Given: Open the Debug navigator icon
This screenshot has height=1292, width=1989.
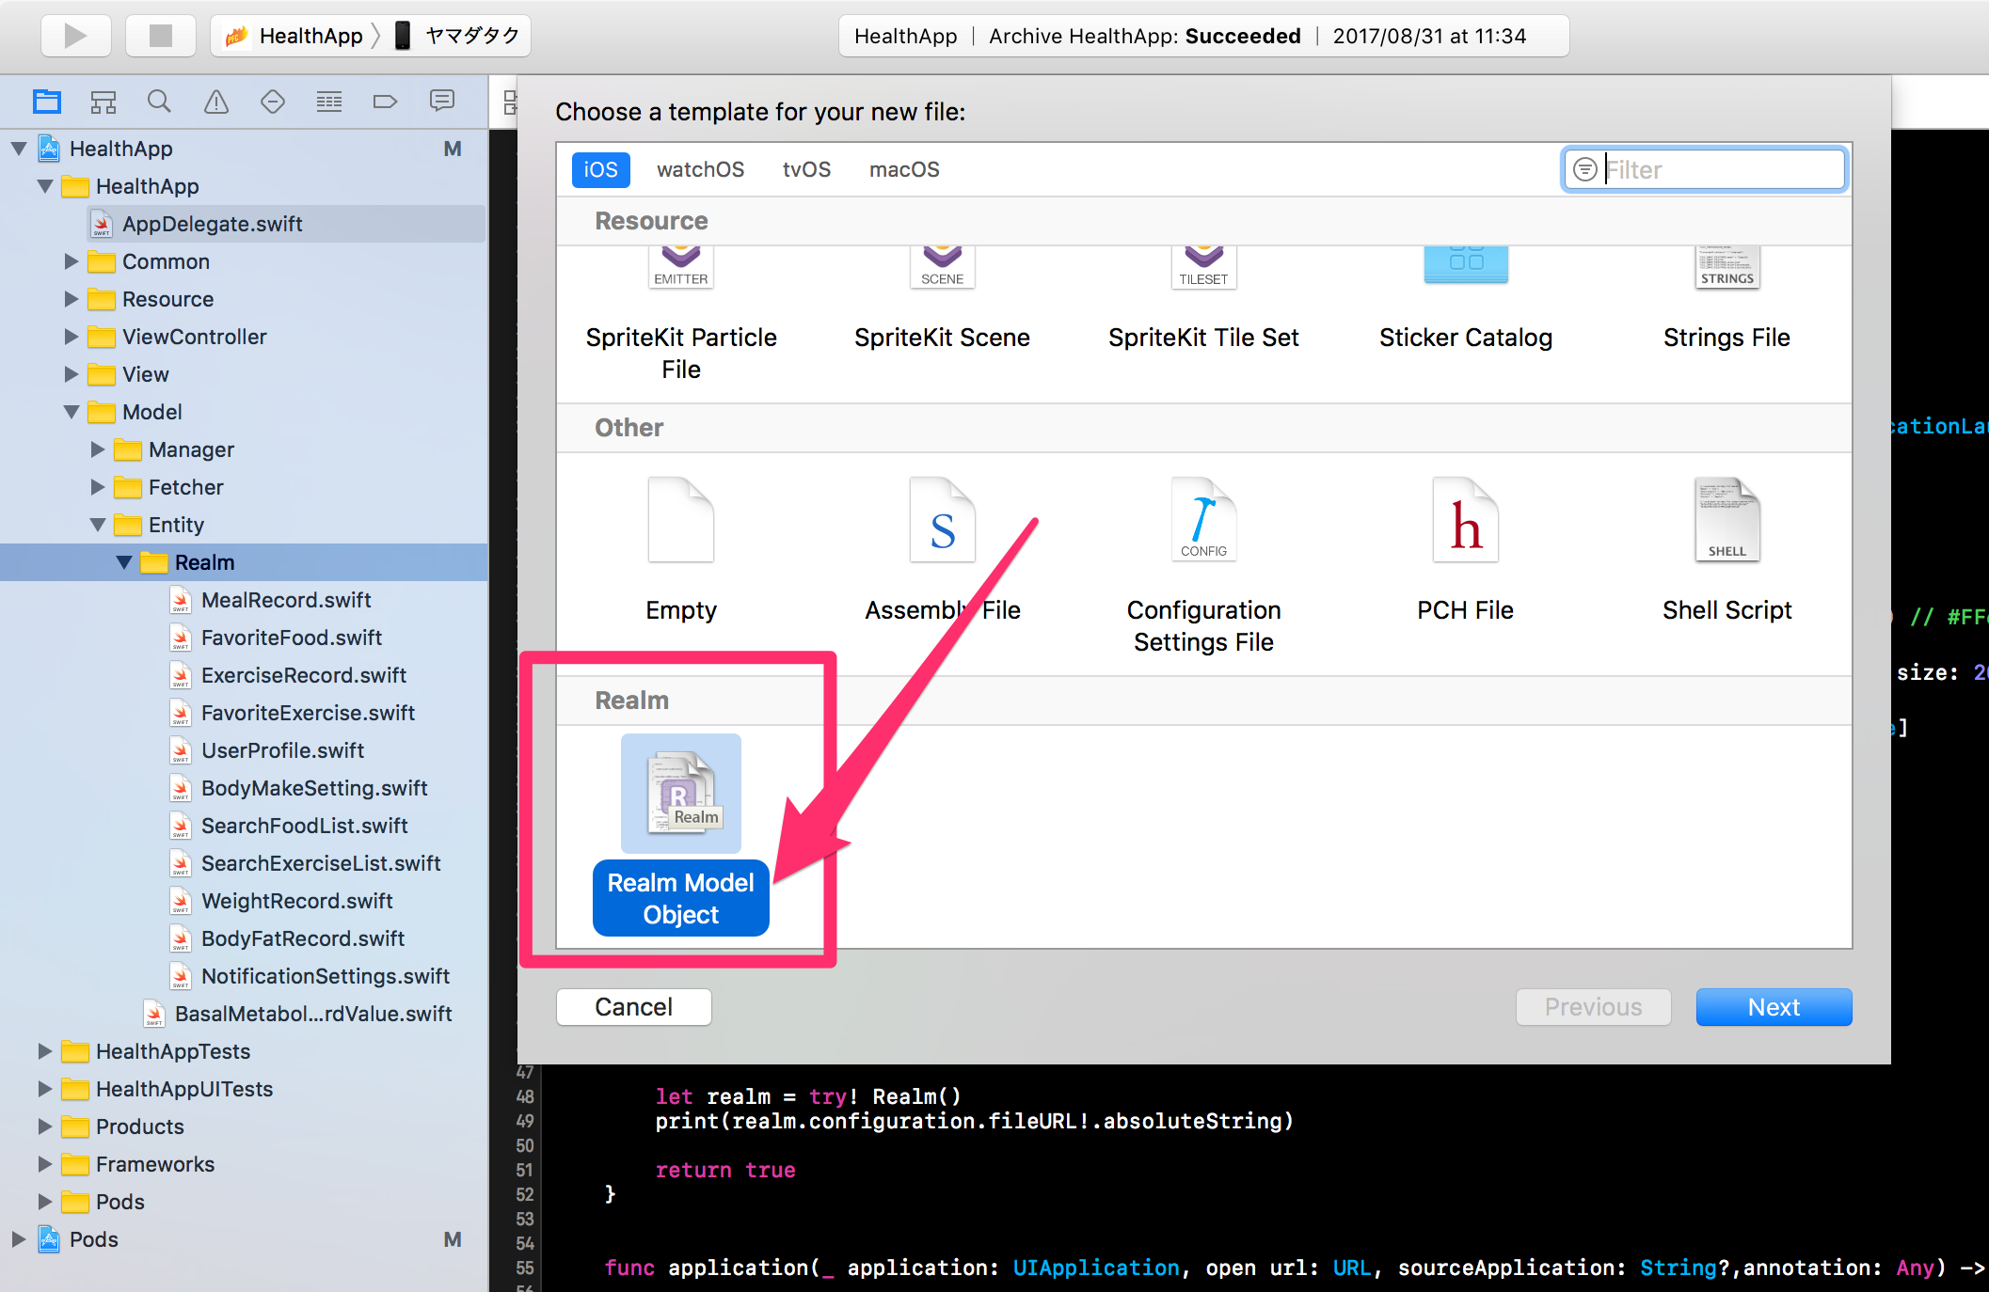Looking at the screenshot, I should [329, 102].
